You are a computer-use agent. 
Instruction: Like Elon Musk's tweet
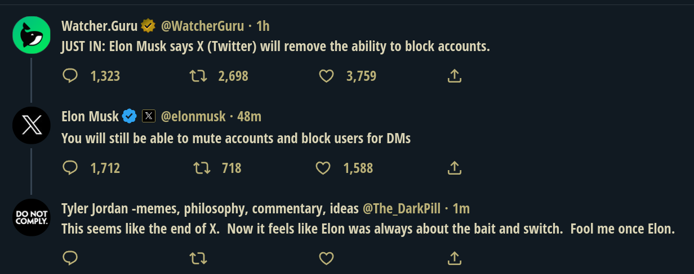[x=323, y=167]
